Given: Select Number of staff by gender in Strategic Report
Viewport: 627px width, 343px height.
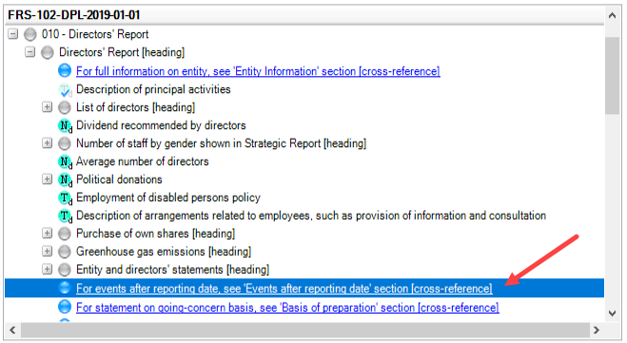Looking at the screenshot, I should click(221, 143).
